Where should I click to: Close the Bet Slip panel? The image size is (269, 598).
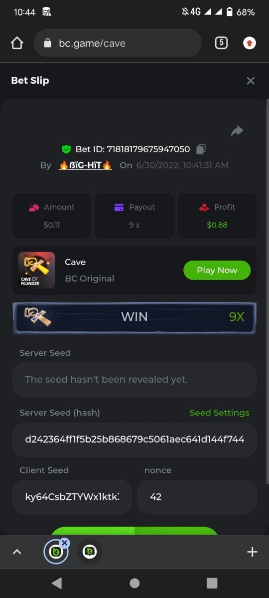pos(251,81)
